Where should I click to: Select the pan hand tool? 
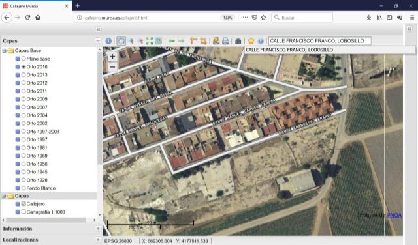(121, 41)
